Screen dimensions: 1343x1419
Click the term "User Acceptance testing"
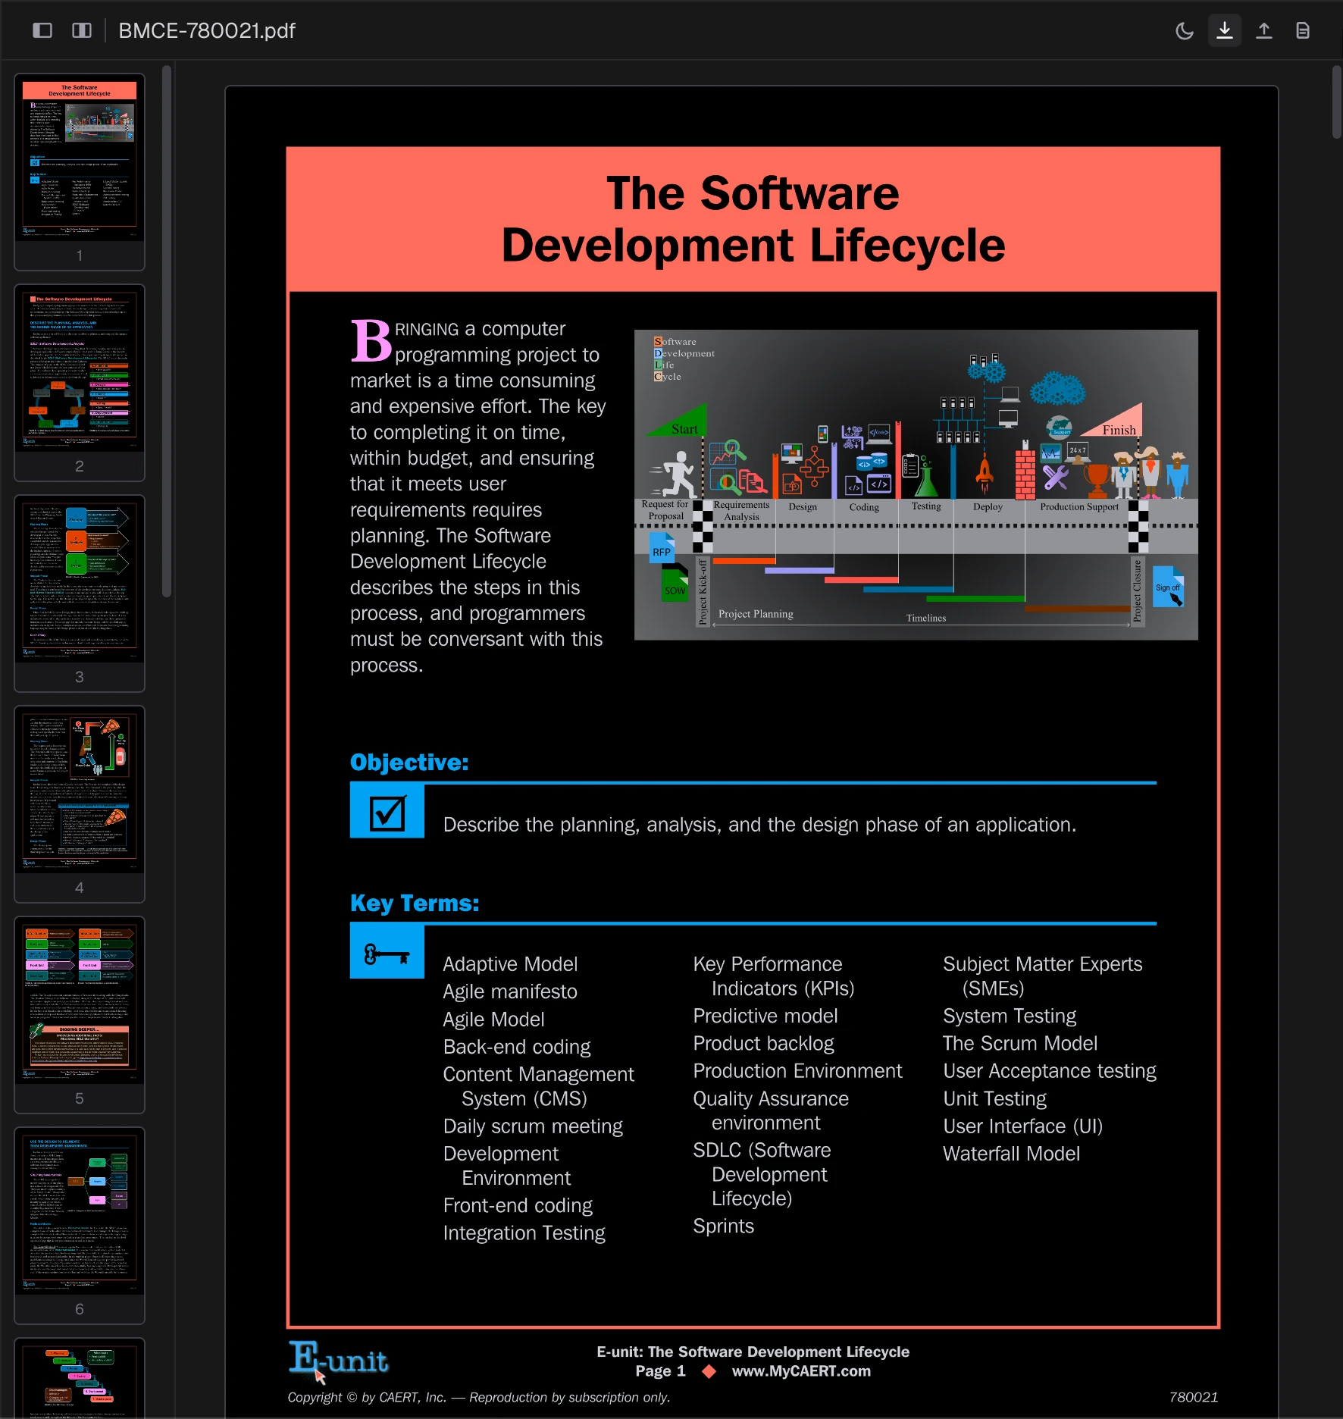pyautogui.click(x=1050, y=1071)
